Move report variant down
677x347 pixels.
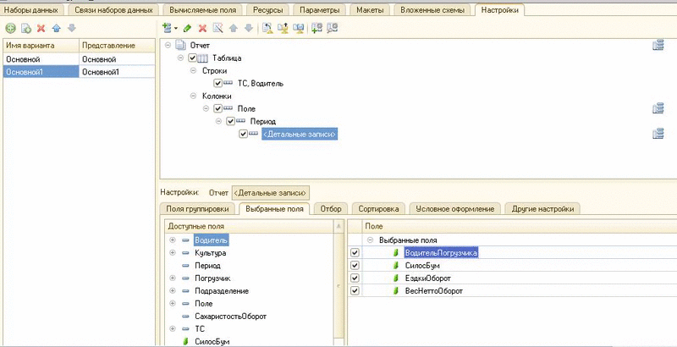(72, 29)
